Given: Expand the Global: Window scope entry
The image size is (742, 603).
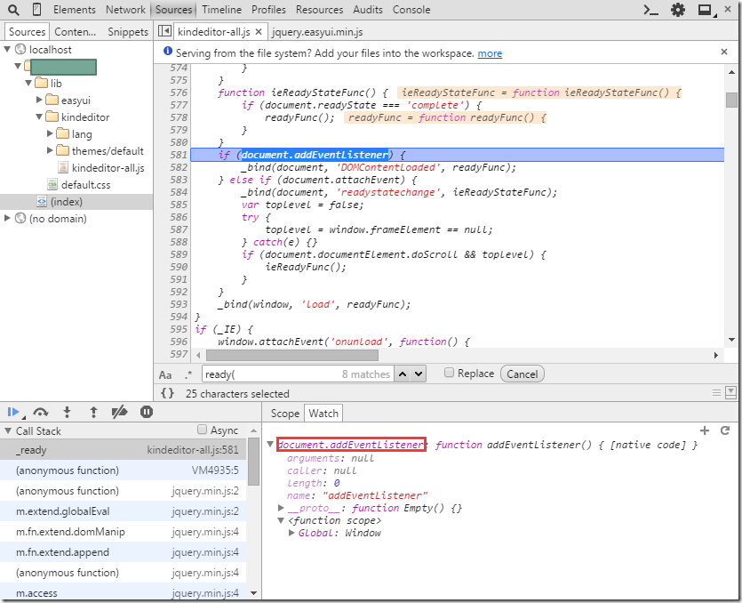Looking at the screenshot, I should click(x=292, y=533).
